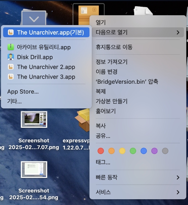Viewport: 188px width, 205px height.
Task: Click the expressvpn package box icon
Action: pos(82,120)
